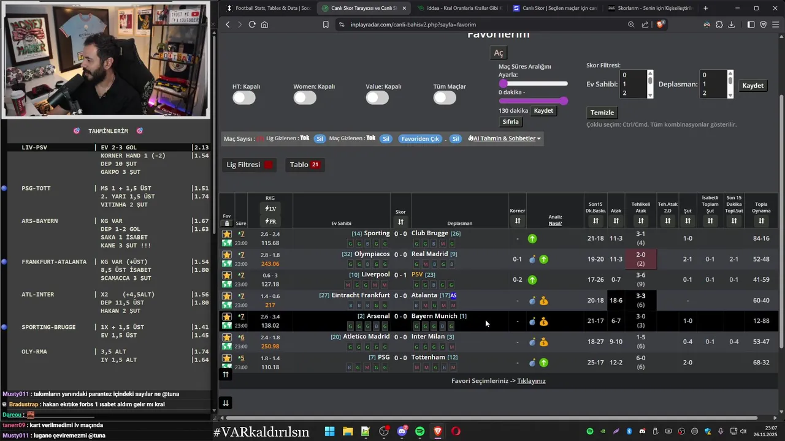The image size is (785, 441).
Task: Toggle favorite star for Eintracht Frankfurt row
Action: pos(227,296)
